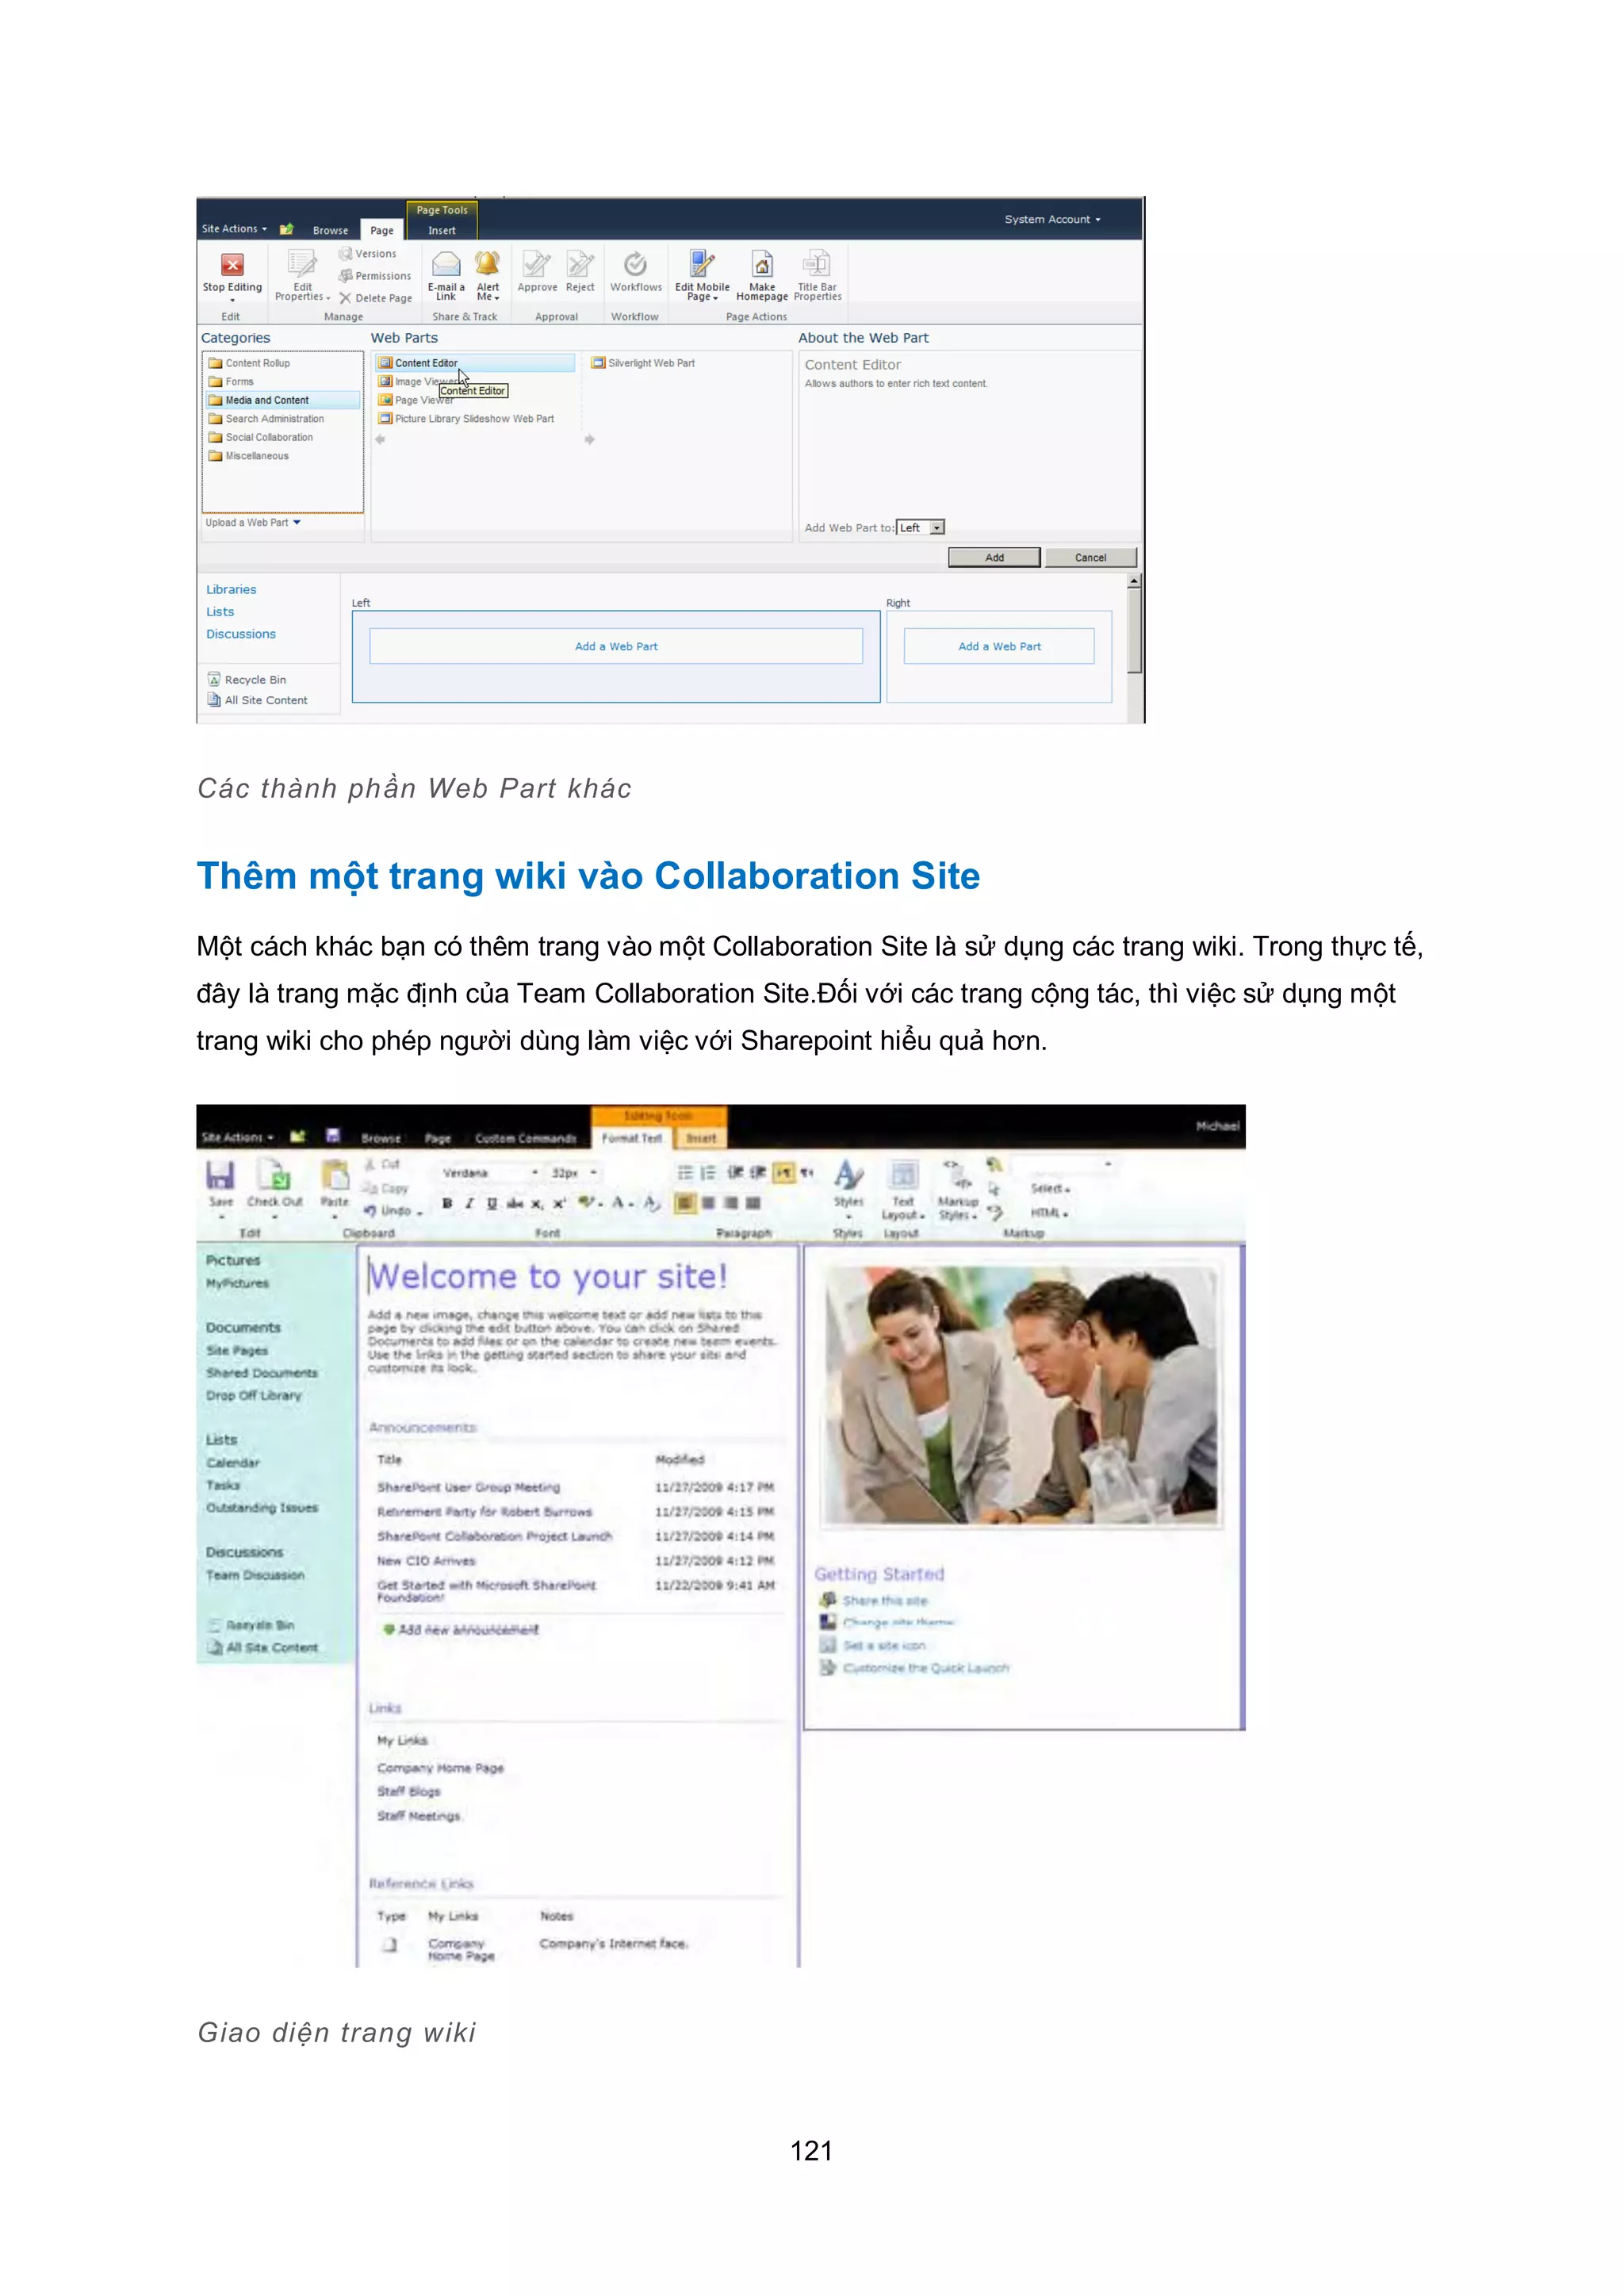This screenshot has width=1624, height=2296.
Task: Click the Edit Mobile Page icon
Action: pyautogui.click(x=702, y=264)
